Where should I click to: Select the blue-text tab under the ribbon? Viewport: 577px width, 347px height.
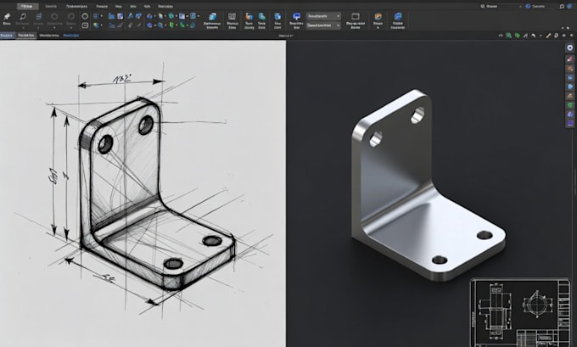pyautogui.click(x=71, y=36)
